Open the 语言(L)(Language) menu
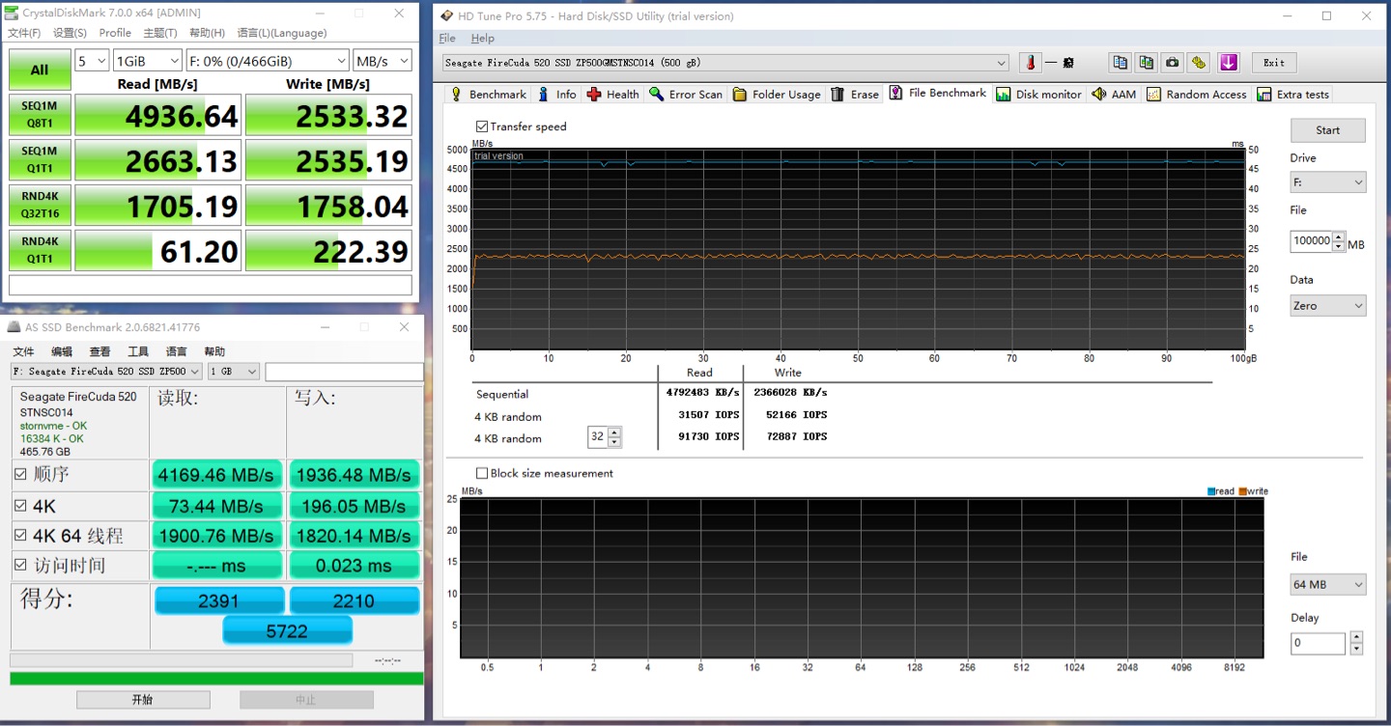The height and width of the screenshot is (726, 1391). pyautogui.click(x=282, y=33)
